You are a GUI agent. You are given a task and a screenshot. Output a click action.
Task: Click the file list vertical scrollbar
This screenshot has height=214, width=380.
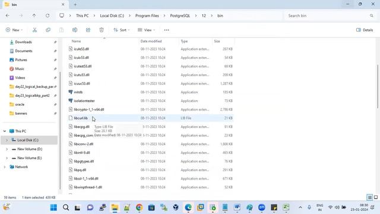378,86
